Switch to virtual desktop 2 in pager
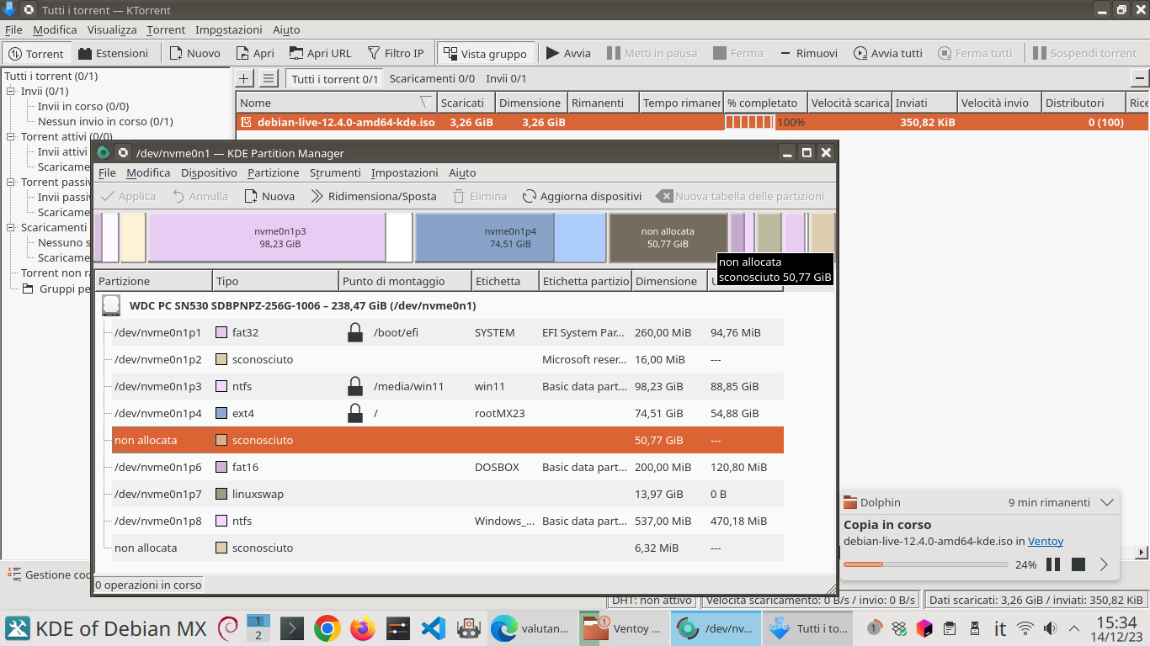The height and width of the screenshot is (646, 1150). [258, 635]
